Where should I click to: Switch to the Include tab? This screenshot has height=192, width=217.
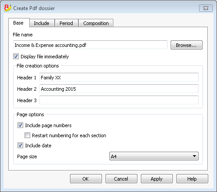tap(42, 23)
